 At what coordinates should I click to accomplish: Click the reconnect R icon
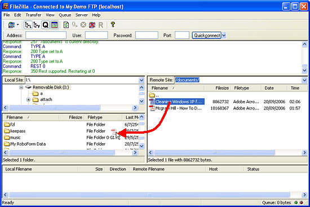click(101, 25)
